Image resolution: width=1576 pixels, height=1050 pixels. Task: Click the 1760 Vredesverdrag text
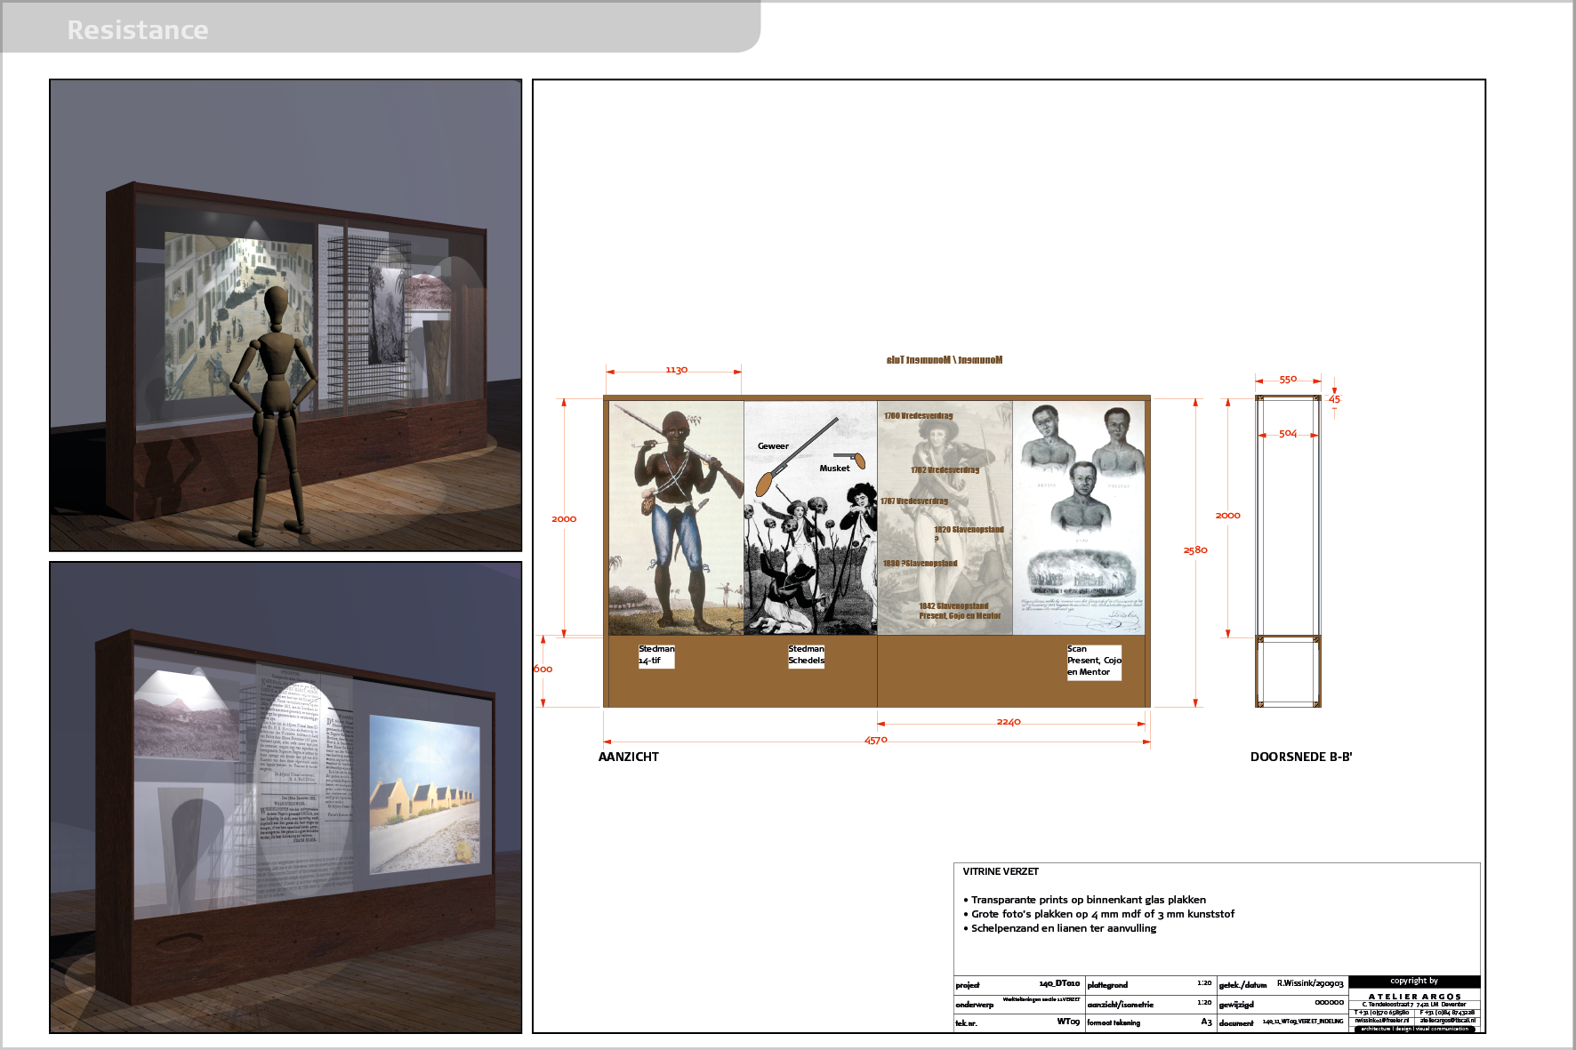(918, 416)
